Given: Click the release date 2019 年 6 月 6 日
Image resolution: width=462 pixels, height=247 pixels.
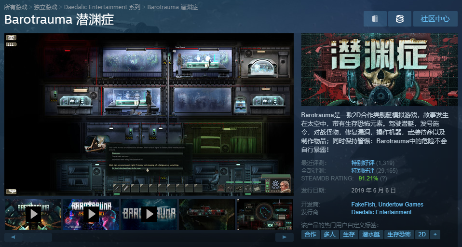Looking at the screenshot, I should click(373, 191).
